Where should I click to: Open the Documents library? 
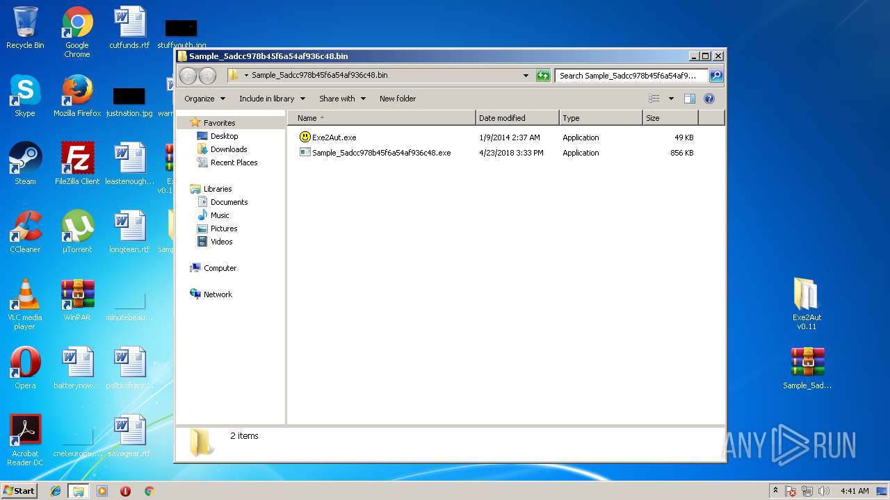(x=229, y=202)
